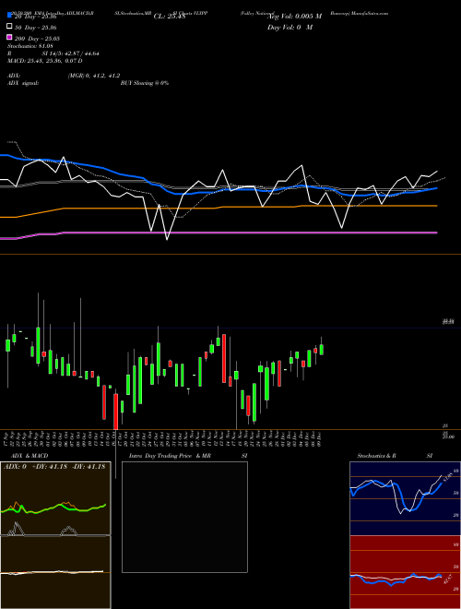Click the 'BUY Slowing @ 0%' signal text
The image size is (461, 609).
tap(145, 83)
